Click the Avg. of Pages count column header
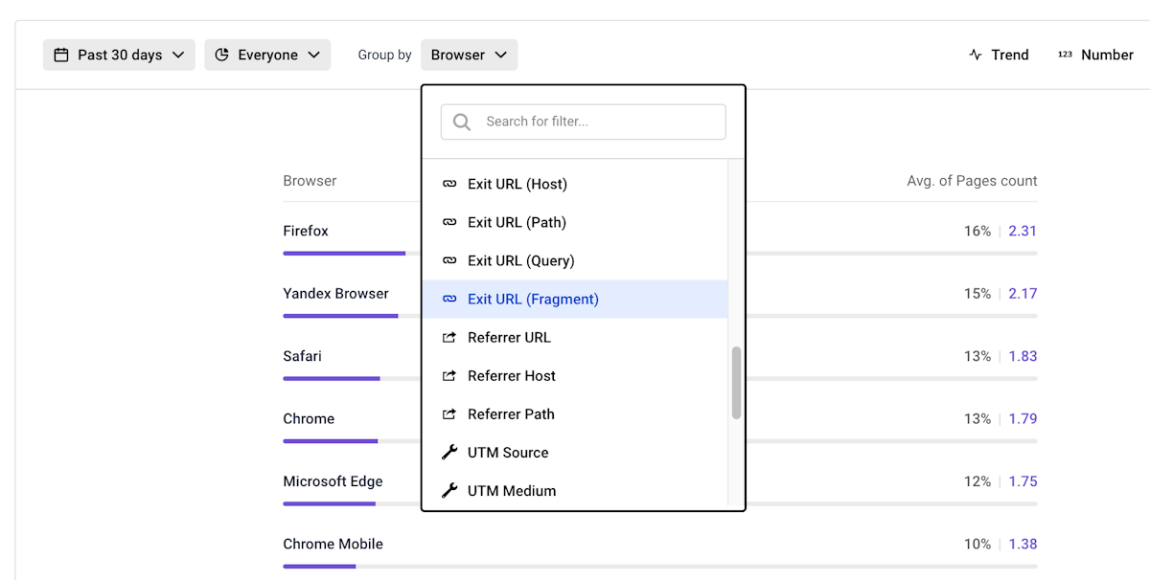 pyautogui.click(x=972, y=181)
